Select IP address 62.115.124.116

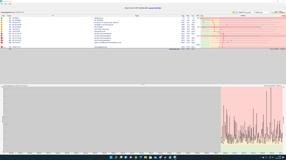coord(17,34)
